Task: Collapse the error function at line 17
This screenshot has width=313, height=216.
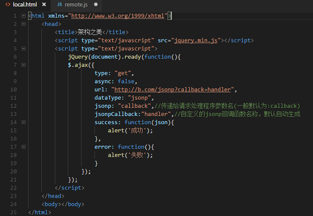Action: (x=24, y=147)
